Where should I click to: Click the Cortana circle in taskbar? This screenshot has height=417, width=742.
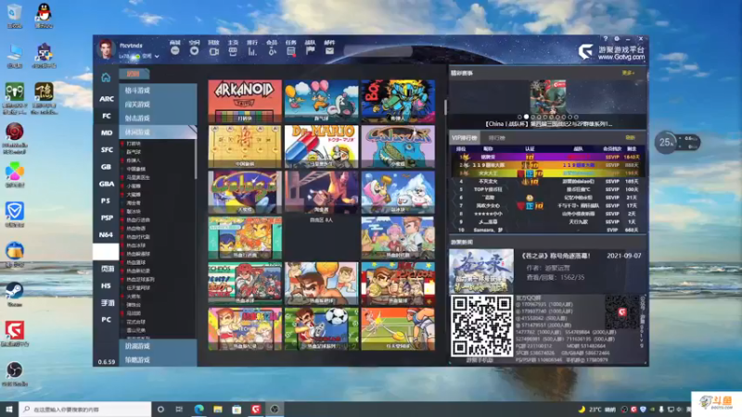pyautogui.click(x=160, y=409)
